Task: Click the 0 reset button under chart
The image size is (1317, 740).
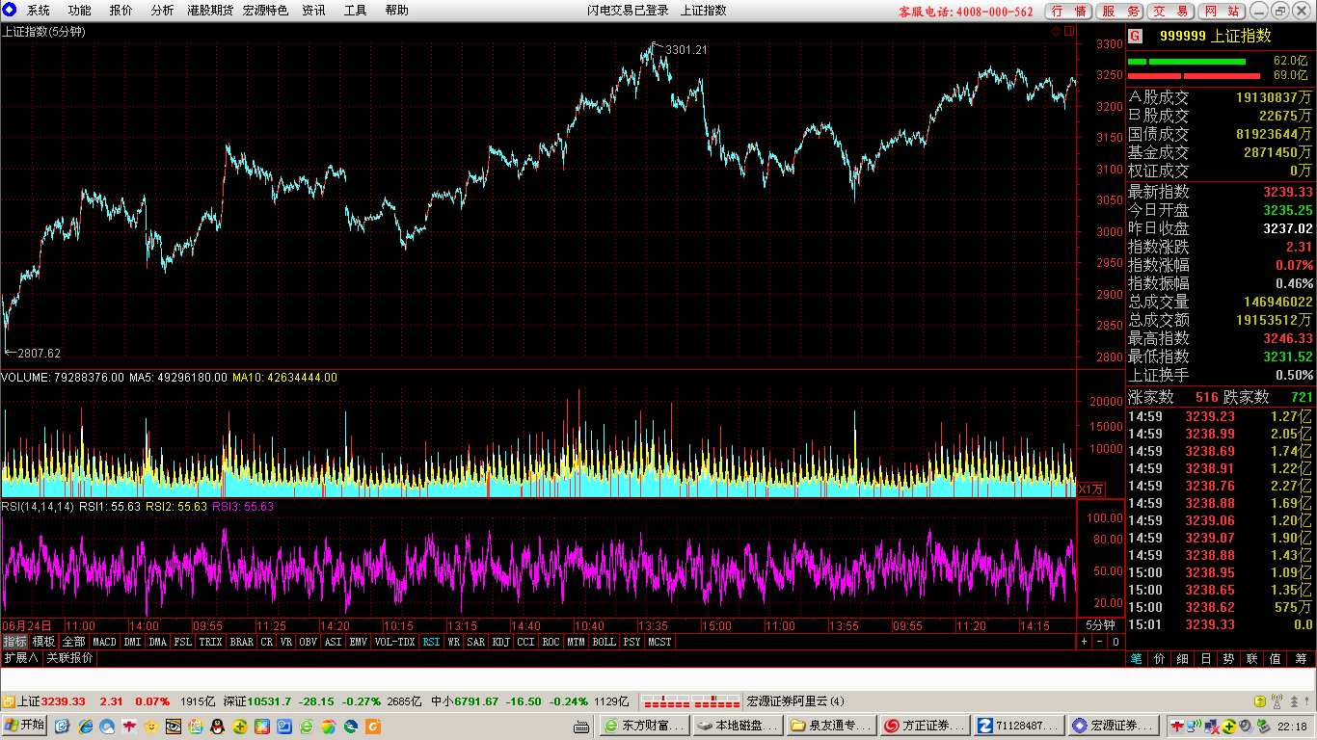Action: tap(1115, 641)
